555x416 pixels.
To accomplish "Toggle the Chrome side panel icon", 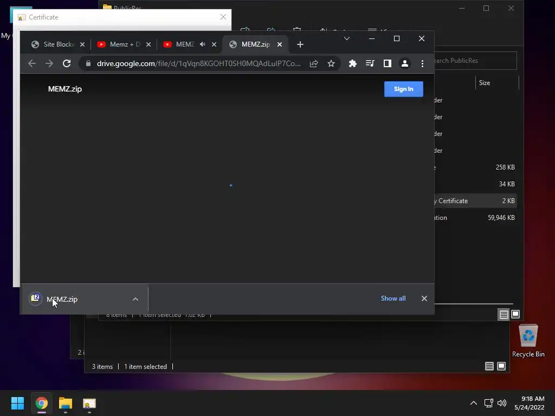I will pyautogui.click(x=387, y=64).
